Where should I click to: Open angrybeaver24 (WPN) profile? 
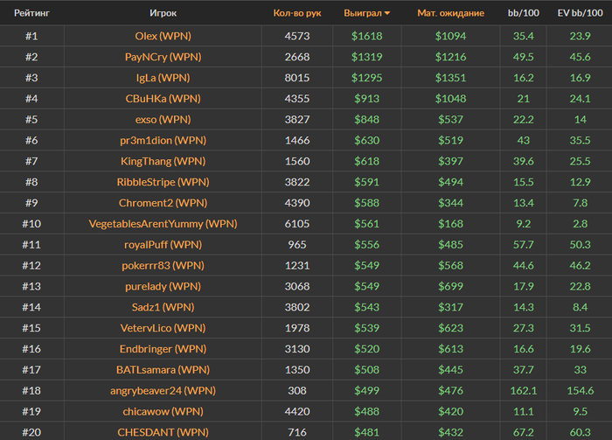tap(163, 390)
